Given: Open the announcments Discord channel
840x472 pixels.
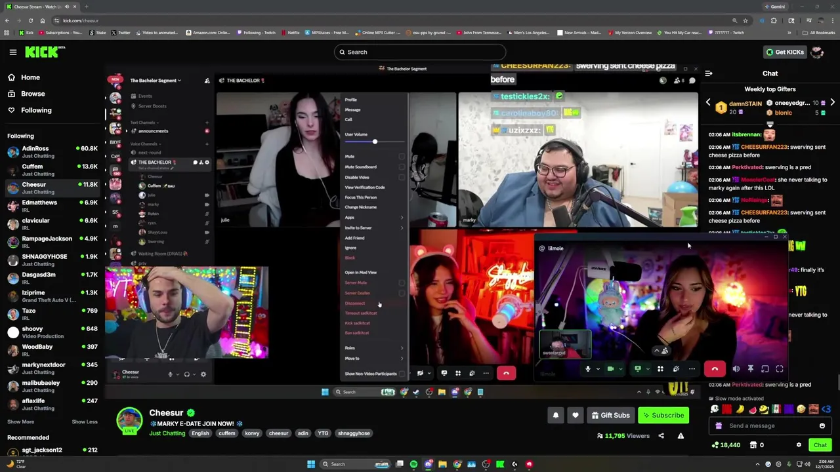Looking at the screenshot, I should (x=153, y=131).
